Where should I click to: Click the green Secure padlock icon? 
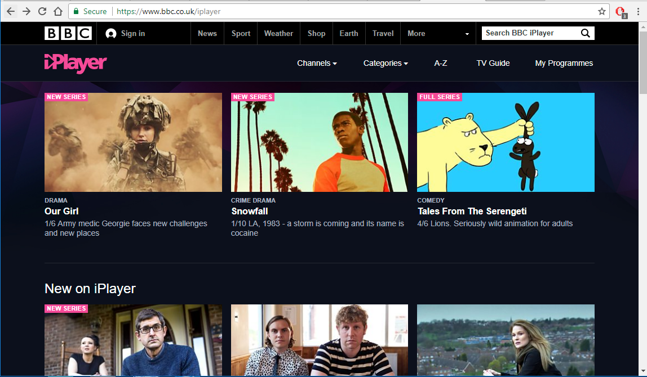76,11
